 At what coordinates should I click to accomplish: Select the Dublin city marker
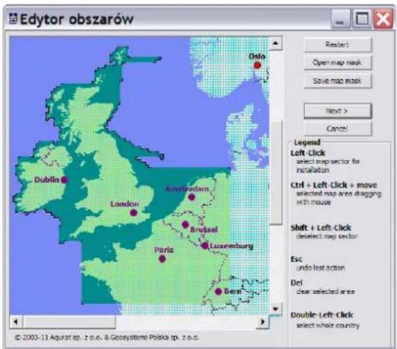[x=64, y=180]
